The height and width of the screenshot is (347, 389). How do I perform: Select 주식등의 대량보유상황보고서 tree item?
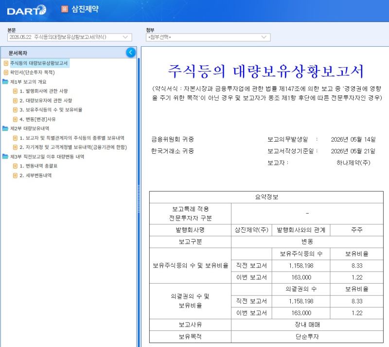pyautogui.click(x=39, y=63)
